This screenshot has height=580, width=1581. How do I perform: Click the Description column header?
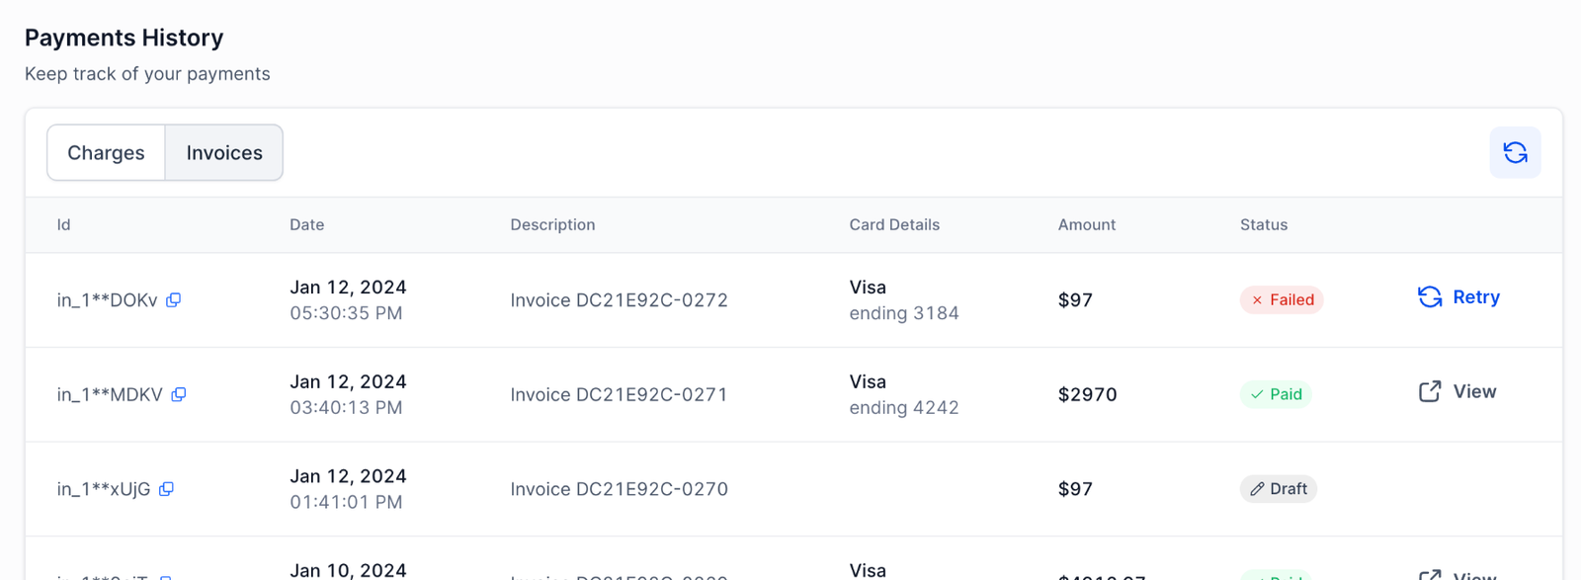(x=552, y=225)
